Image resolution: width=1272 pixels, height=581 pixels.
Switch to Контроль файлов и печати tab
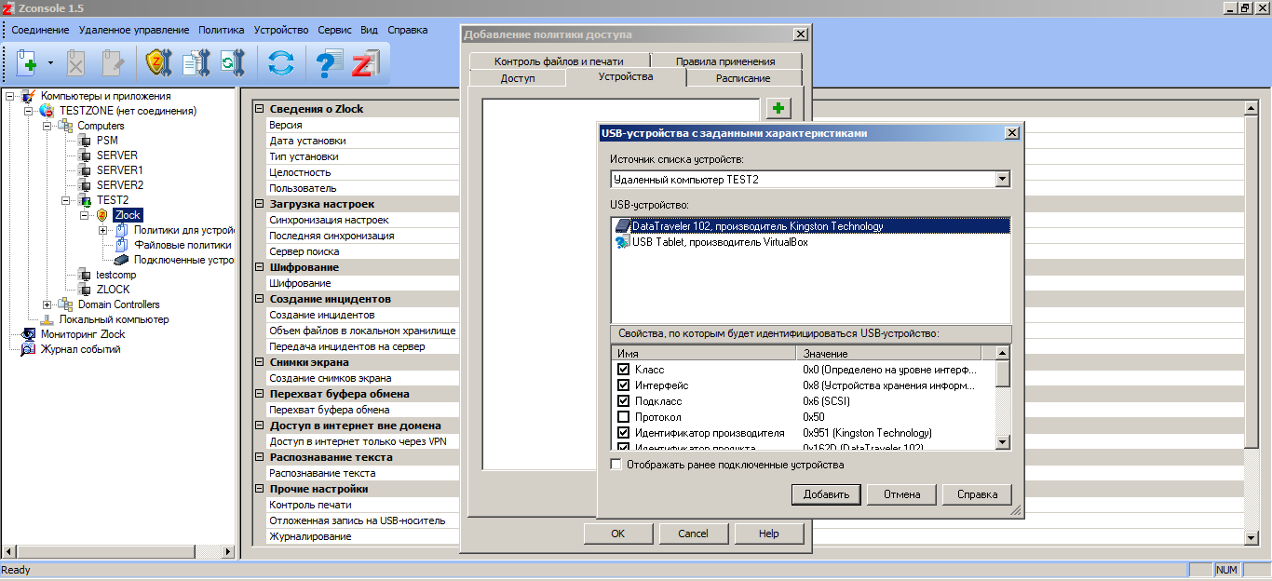coord(559,61)
